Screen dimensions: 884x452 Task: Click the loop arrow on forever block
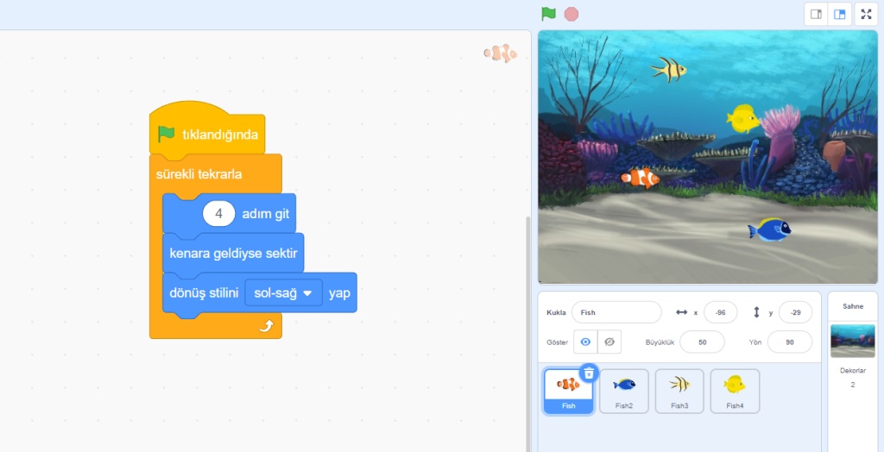[266, 326]
